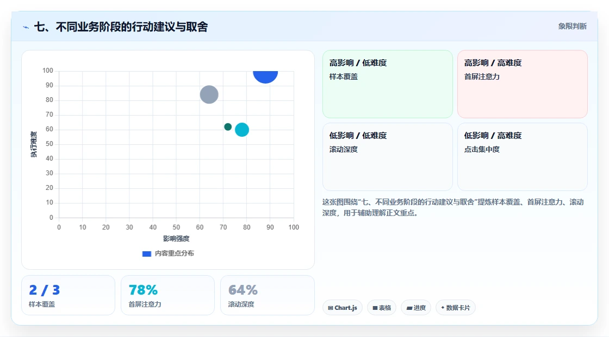This screenshot has width=609, height=337.
Task: Click the y-axis tick label 80
Action: (x=49, y=100)
